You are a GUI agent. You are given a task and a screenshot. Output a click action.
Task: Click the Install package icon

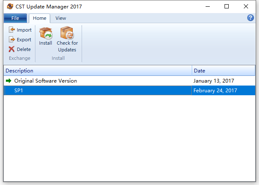[45, 32]
